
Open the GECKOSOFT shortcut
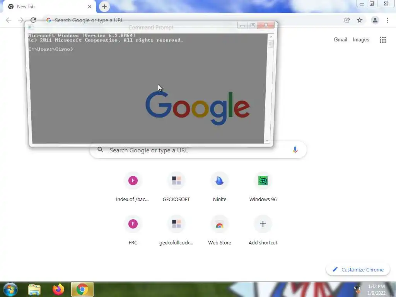click(176, 187)
